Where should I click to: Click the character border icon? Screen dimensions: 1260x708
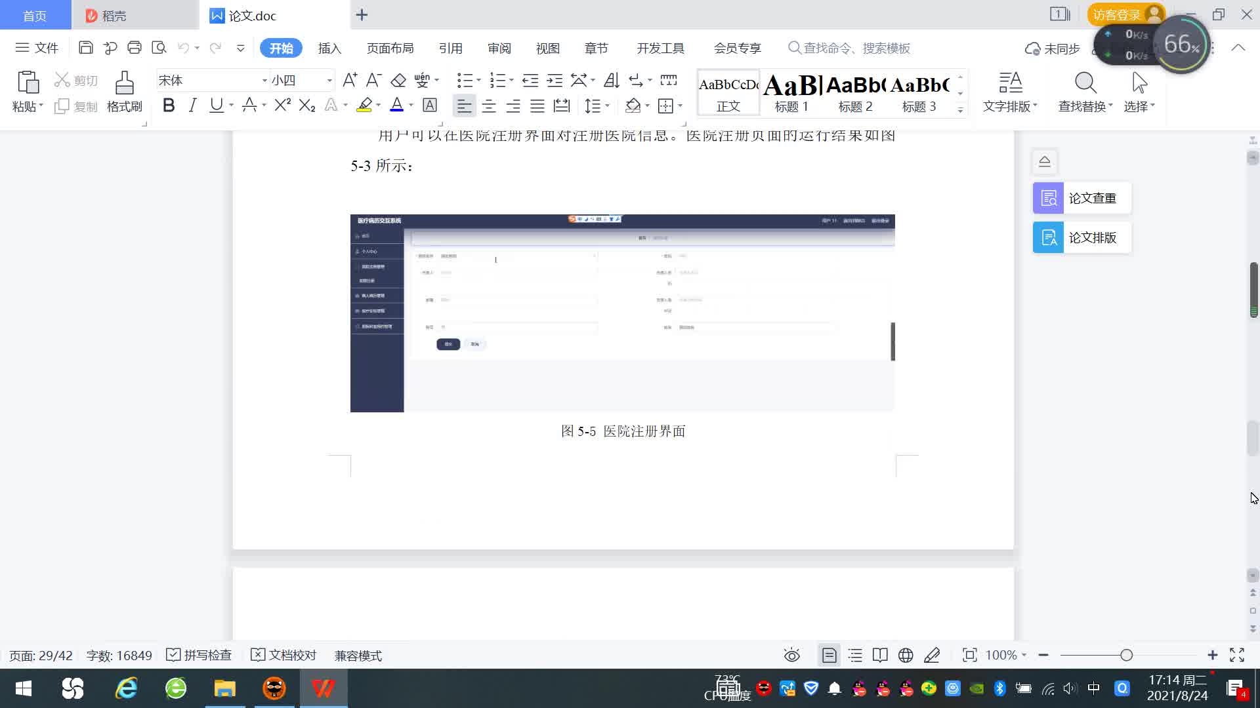[x=430, y=105]
